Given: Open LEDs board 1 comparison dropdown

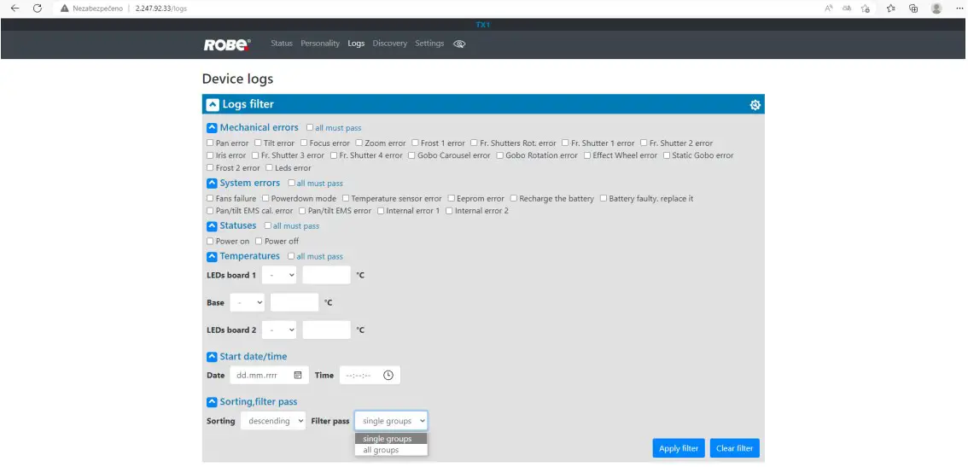Looking at the screenshot, I should coord(279,275).
